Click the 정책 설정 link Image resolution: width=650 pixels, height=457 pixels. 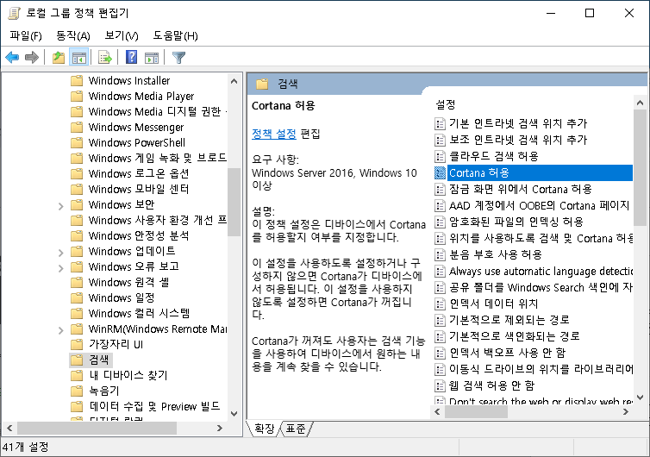click(x=274, y=134)
